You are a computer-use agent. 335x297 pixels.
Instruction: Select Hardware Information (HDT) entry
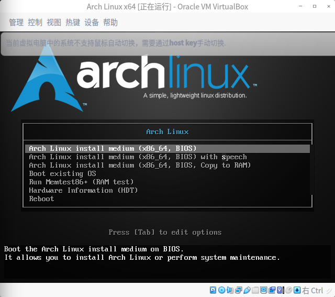click(x=167, y=190)
